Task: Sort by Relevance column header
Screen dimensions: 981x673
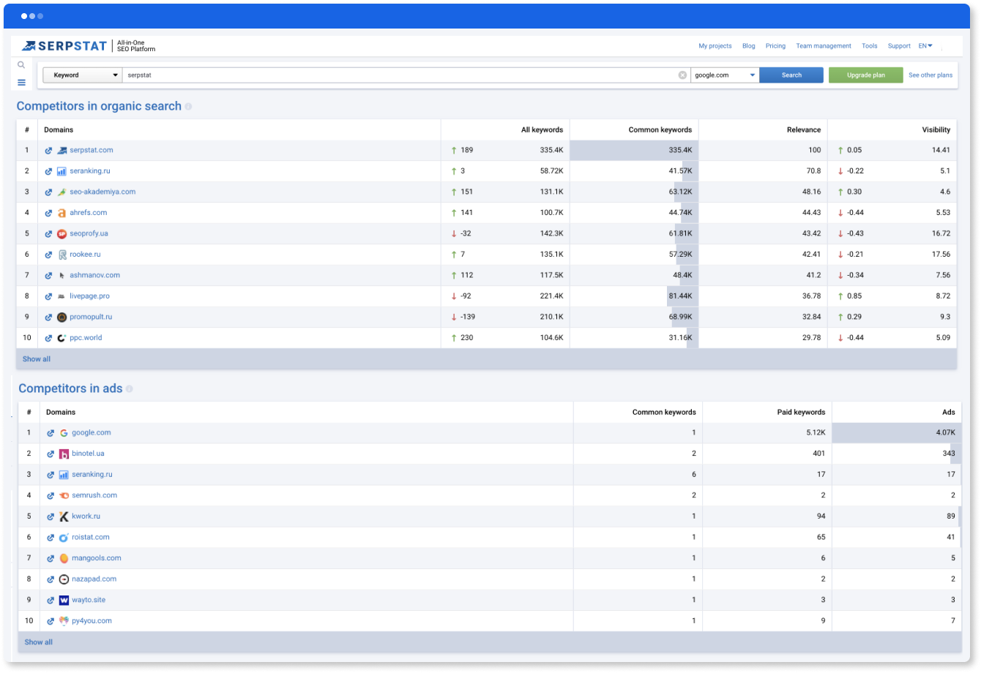Action: (804, 130)
